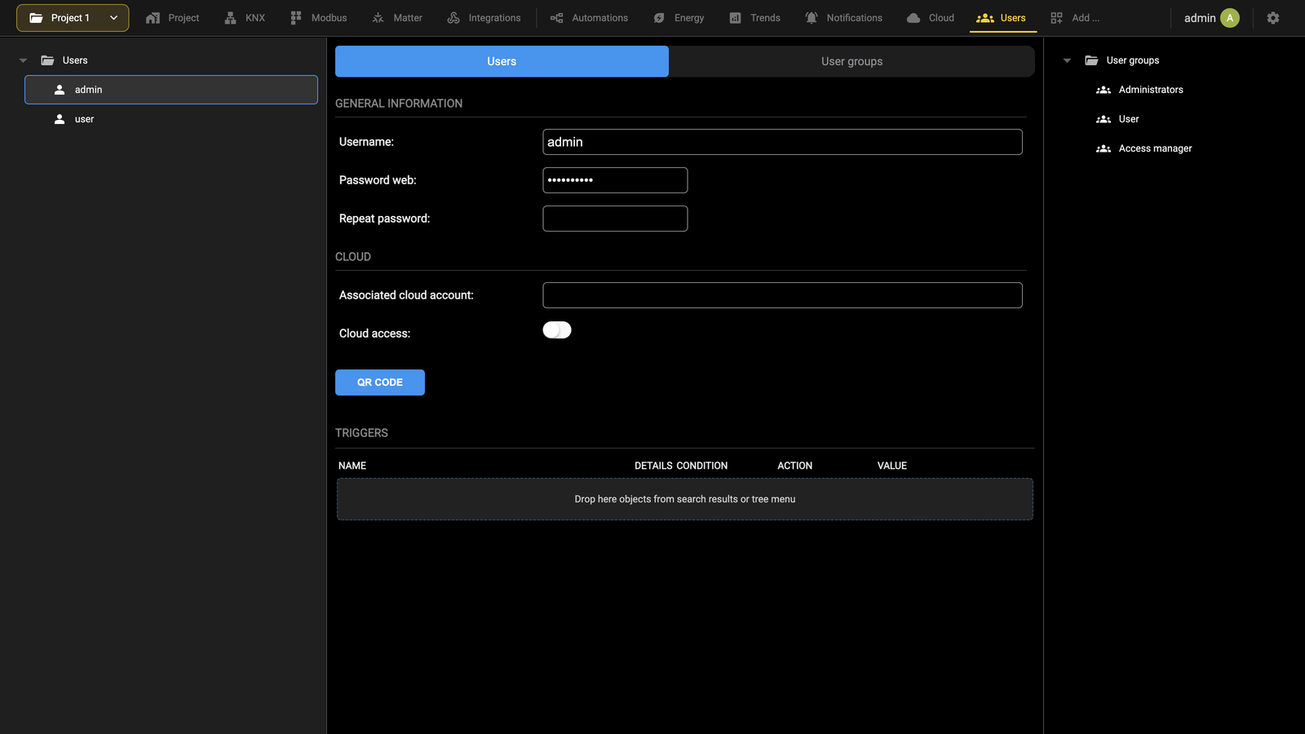
Task: Toggle the Cloud access switch
Action: point(557,330)
